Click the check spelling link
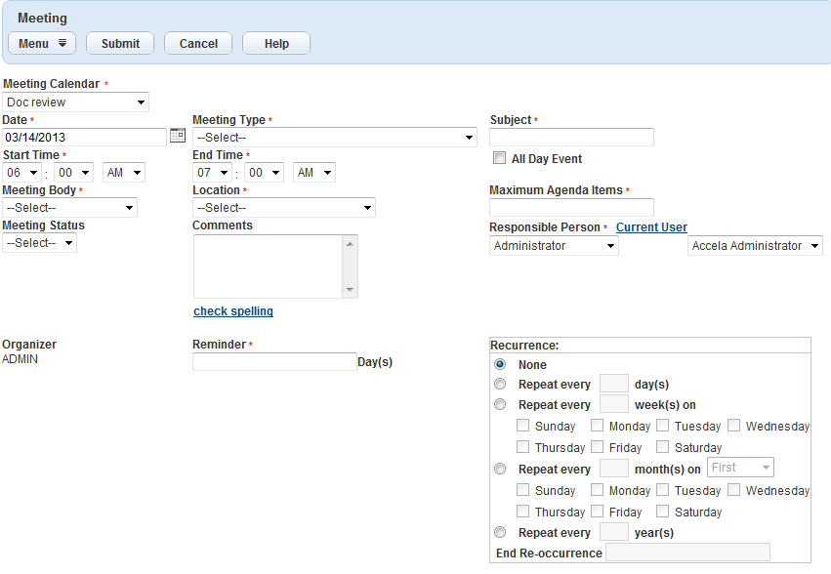 point(233,311)
